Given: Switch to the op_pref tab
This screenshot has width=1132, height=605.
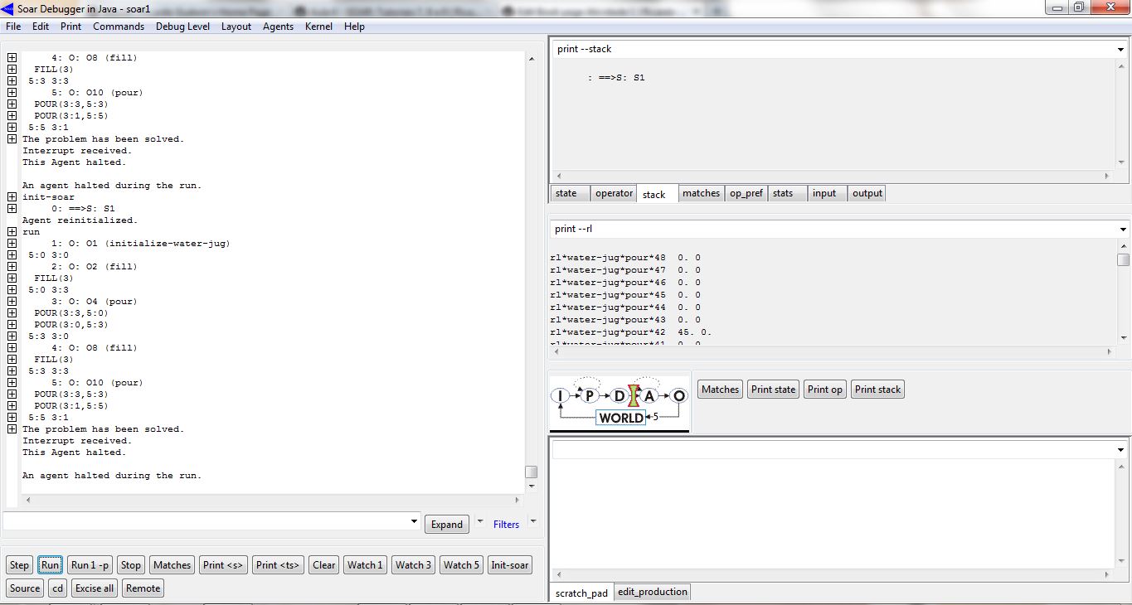Looking at the screenshot, I should point(746,193).
